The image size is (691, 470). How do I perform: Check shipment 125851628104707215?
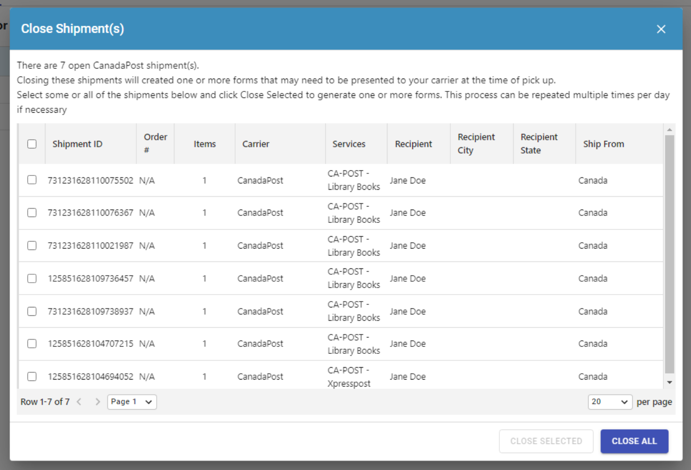[x=32, y=343]
